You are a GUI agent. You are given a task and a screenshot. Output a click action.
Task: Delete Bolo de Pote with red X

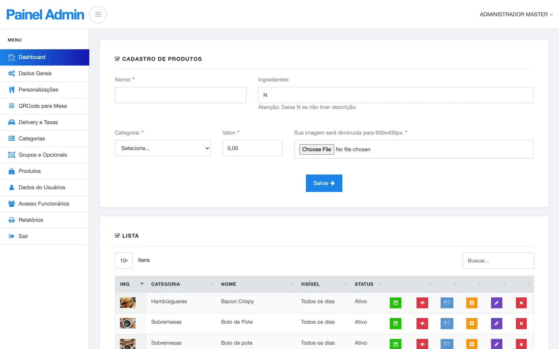pos(521,324)
